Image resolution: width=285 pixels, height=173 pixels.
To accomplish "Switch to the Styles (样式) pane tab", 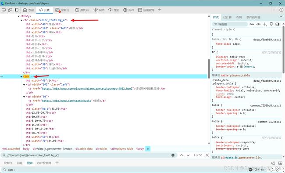I will (216, 17).
